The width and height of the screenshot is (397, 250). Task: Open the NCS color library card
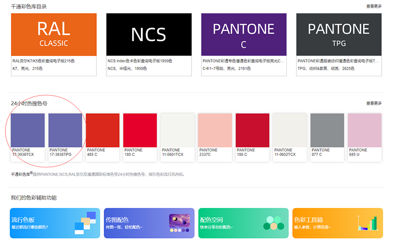pos(148,34)
